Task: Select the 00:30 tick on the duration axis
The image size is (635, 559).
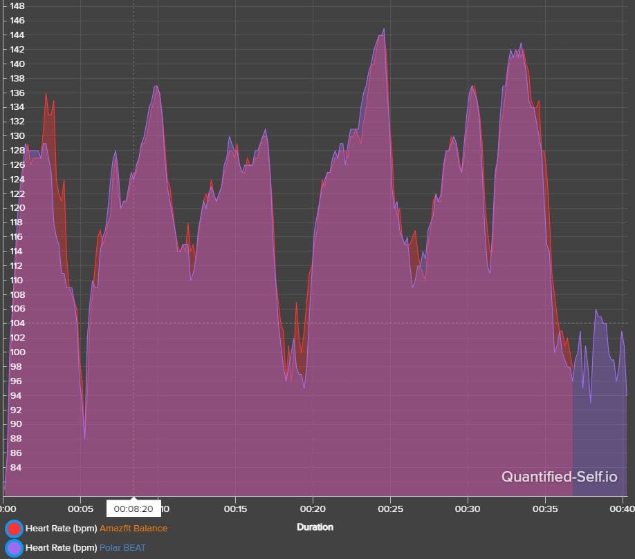Action: coord(468,509)
